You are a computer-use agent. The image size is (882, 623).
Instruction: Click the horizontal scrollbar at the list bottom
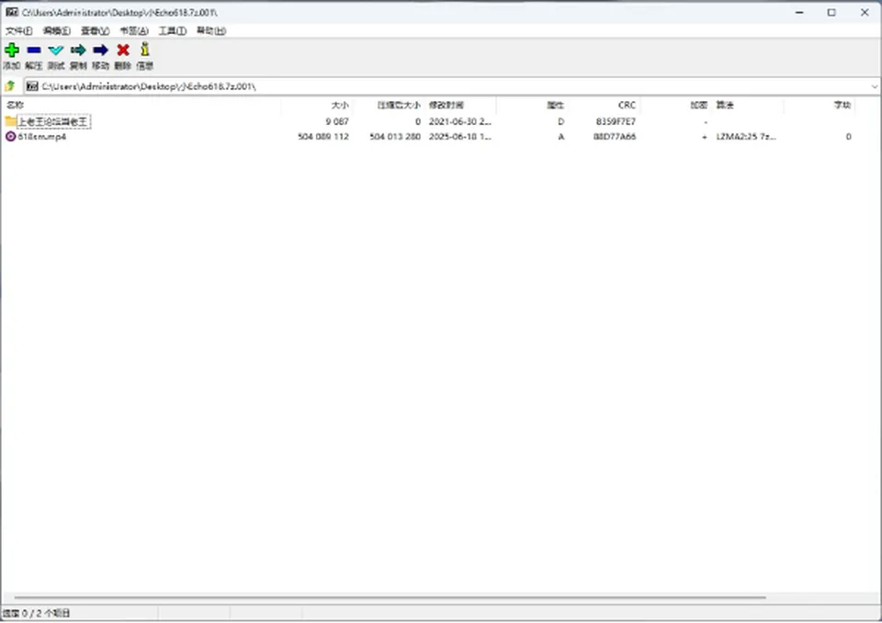[x=390, y=597]
